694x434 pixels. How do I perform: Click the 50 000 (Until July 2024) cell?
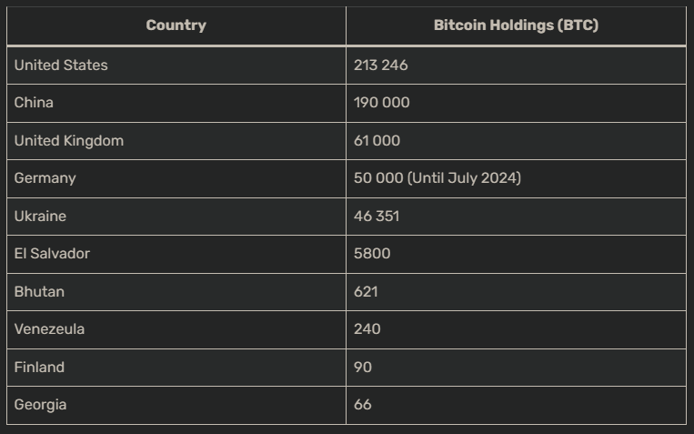438,178
